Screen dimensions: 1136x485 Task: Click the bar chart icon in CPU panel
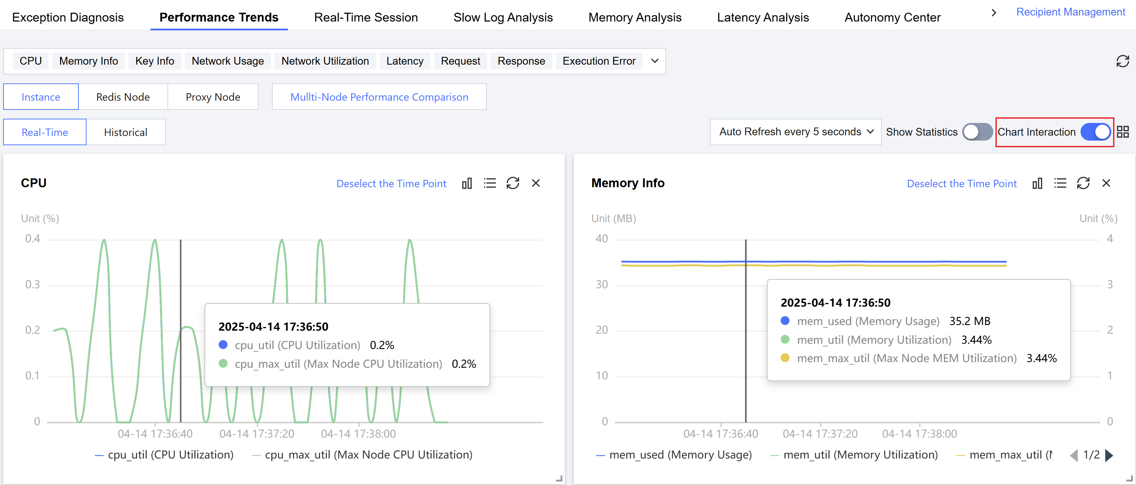(467, 183)
